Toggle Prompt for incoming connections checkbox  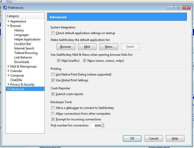[x=53, y=119]
